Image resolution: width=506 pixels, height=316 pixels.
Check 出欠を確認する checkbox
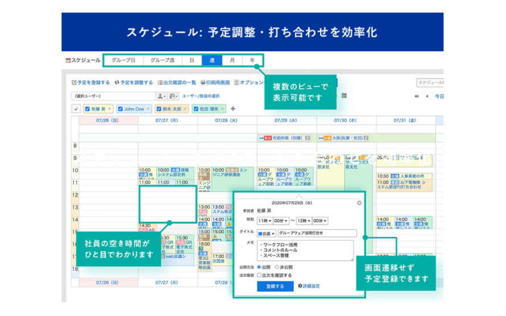coord(259,276)
